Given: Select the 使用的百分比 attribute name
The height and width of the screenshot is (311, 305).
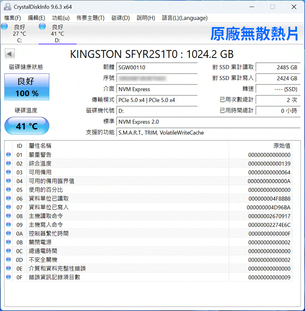Looking at the screenshot, I should pos(46,190).
